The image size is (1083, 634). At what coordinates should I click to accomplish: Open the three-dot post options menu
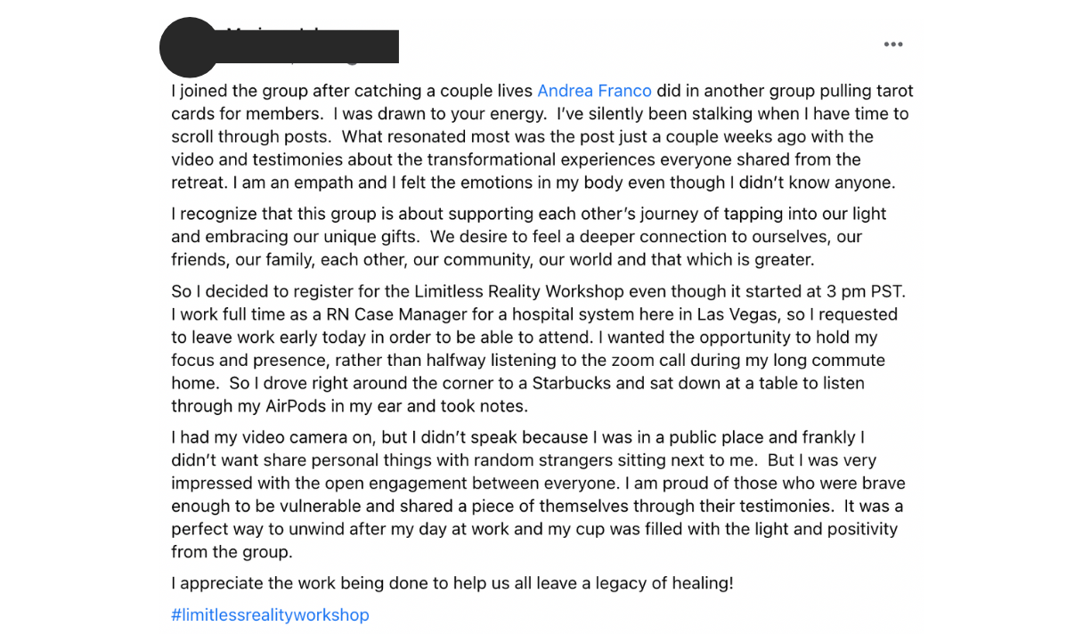(x=893, y=45)
